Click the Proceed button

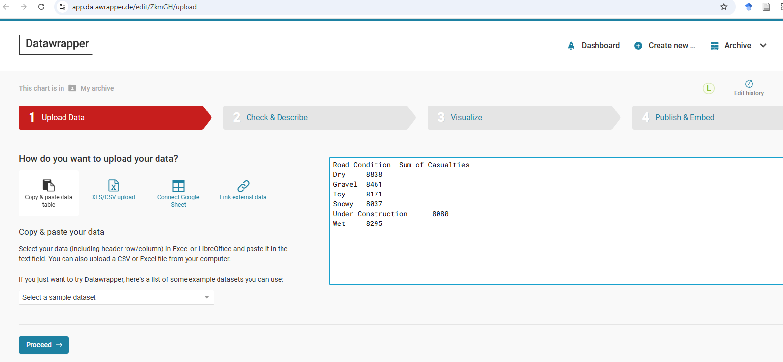(x=44, y=345)
